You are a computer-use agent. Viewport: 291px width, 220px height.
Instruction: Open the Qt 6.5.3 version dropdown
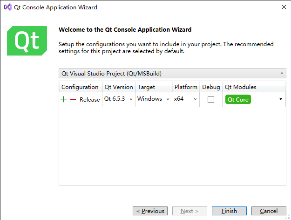pos(119,99)
